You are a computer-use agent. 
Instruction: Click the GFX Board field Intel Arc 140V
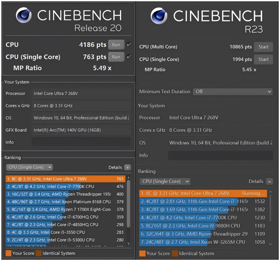pos(81,130)
